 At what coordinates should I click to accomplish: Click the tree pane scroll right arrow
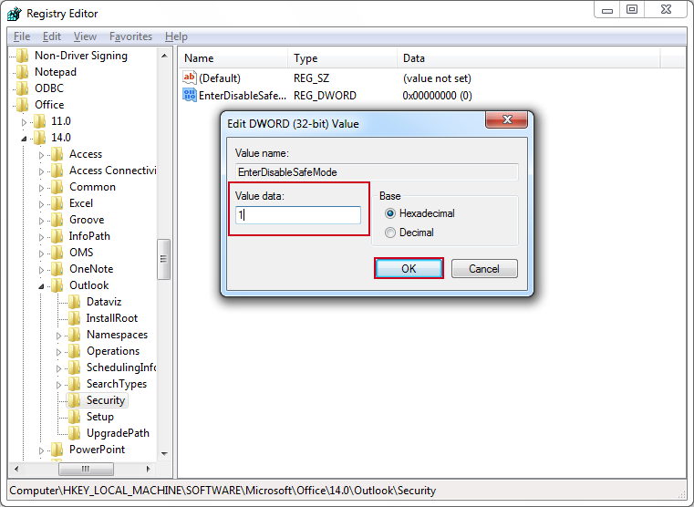coord(149,469)
